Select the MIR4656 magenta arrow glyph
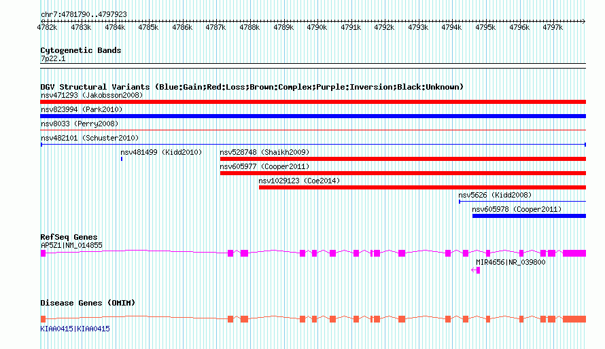 coord(475,270)
